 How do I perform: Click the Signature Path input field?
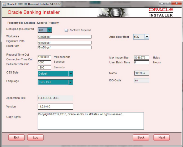65,43
